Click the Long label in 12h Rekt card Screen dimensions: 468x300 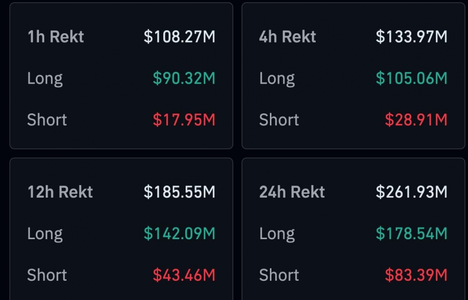45,233
